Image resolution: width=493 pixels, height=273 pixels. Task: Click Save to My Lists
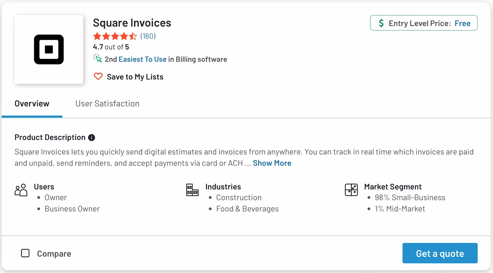coord(135,77)
